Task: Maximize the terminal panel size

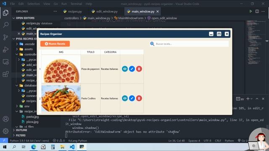Action: tap(257, 99)
